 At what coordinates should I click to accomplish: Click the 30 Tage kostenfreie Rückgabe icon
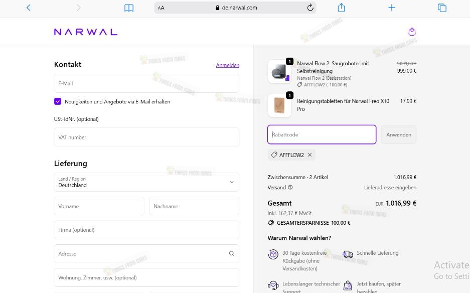click(x=273, y=254)
